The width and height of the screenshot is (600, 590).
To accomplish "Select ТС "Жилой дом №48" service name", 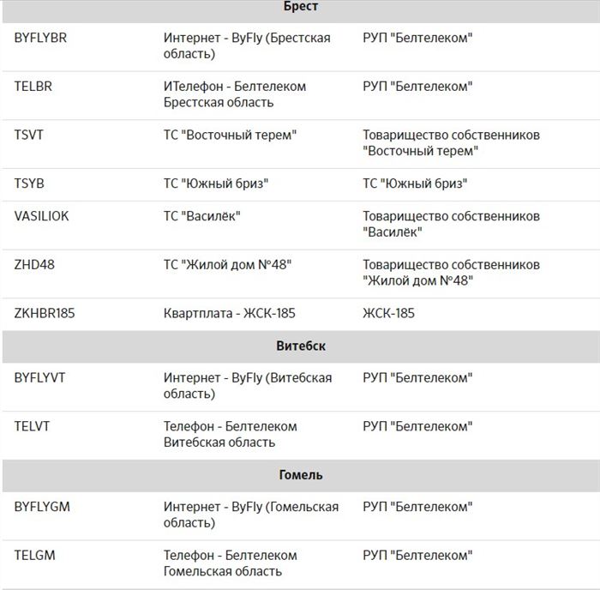I will [227, 265].
